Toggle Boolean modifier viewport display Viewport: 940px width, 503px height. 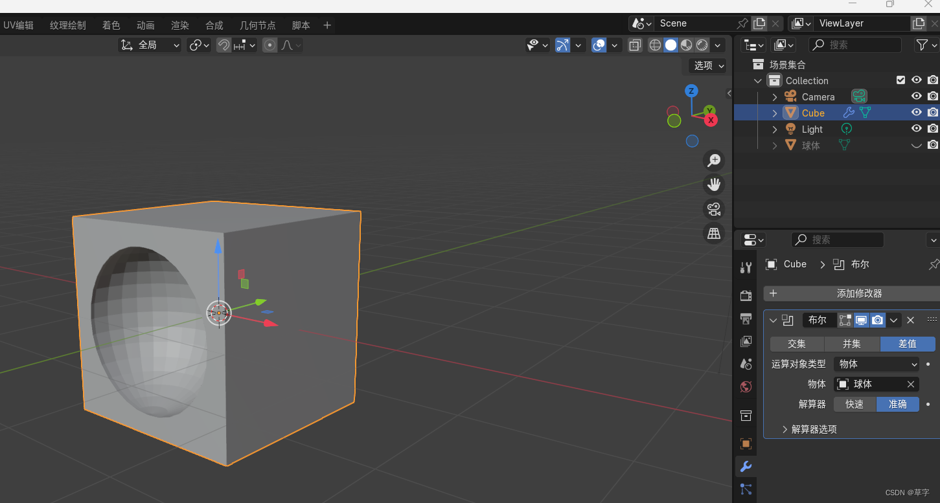pos(861,320)
